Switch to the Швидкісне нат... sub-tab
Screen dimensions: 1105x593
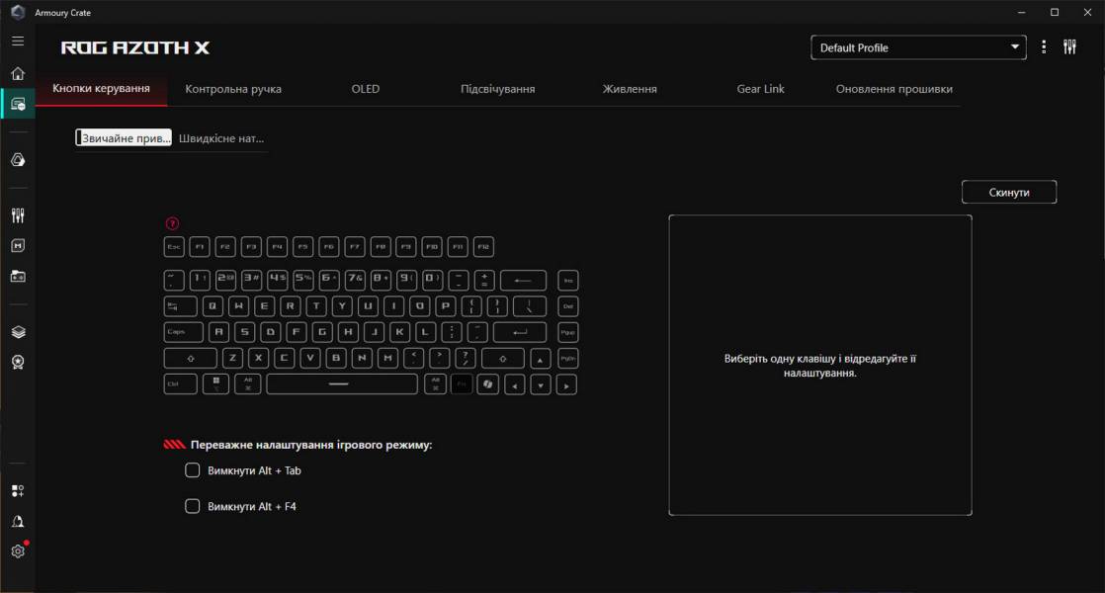221,138
